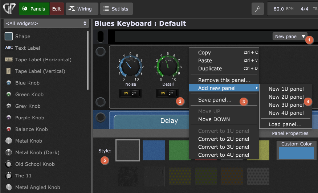
Task: Click the Old School Knob icon
Action: 9,164
